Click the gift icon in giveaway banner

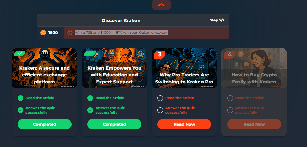coord(70,33)
